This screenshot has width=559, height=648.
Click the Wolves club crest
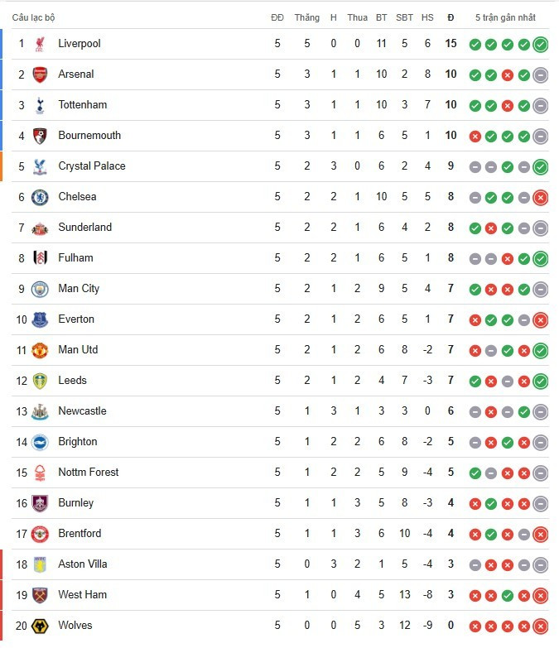click(40, 626)
